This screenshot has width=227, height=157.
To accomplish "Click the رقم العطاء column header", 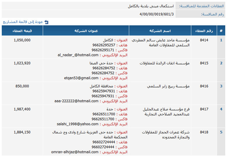I will [204, 31].
